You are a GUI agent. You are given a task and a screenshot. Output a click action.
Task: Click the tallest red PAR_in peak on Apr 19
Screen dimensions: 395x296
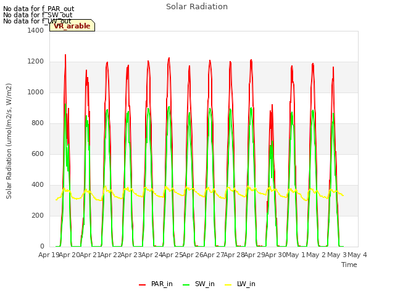click(x=65, y=55)
